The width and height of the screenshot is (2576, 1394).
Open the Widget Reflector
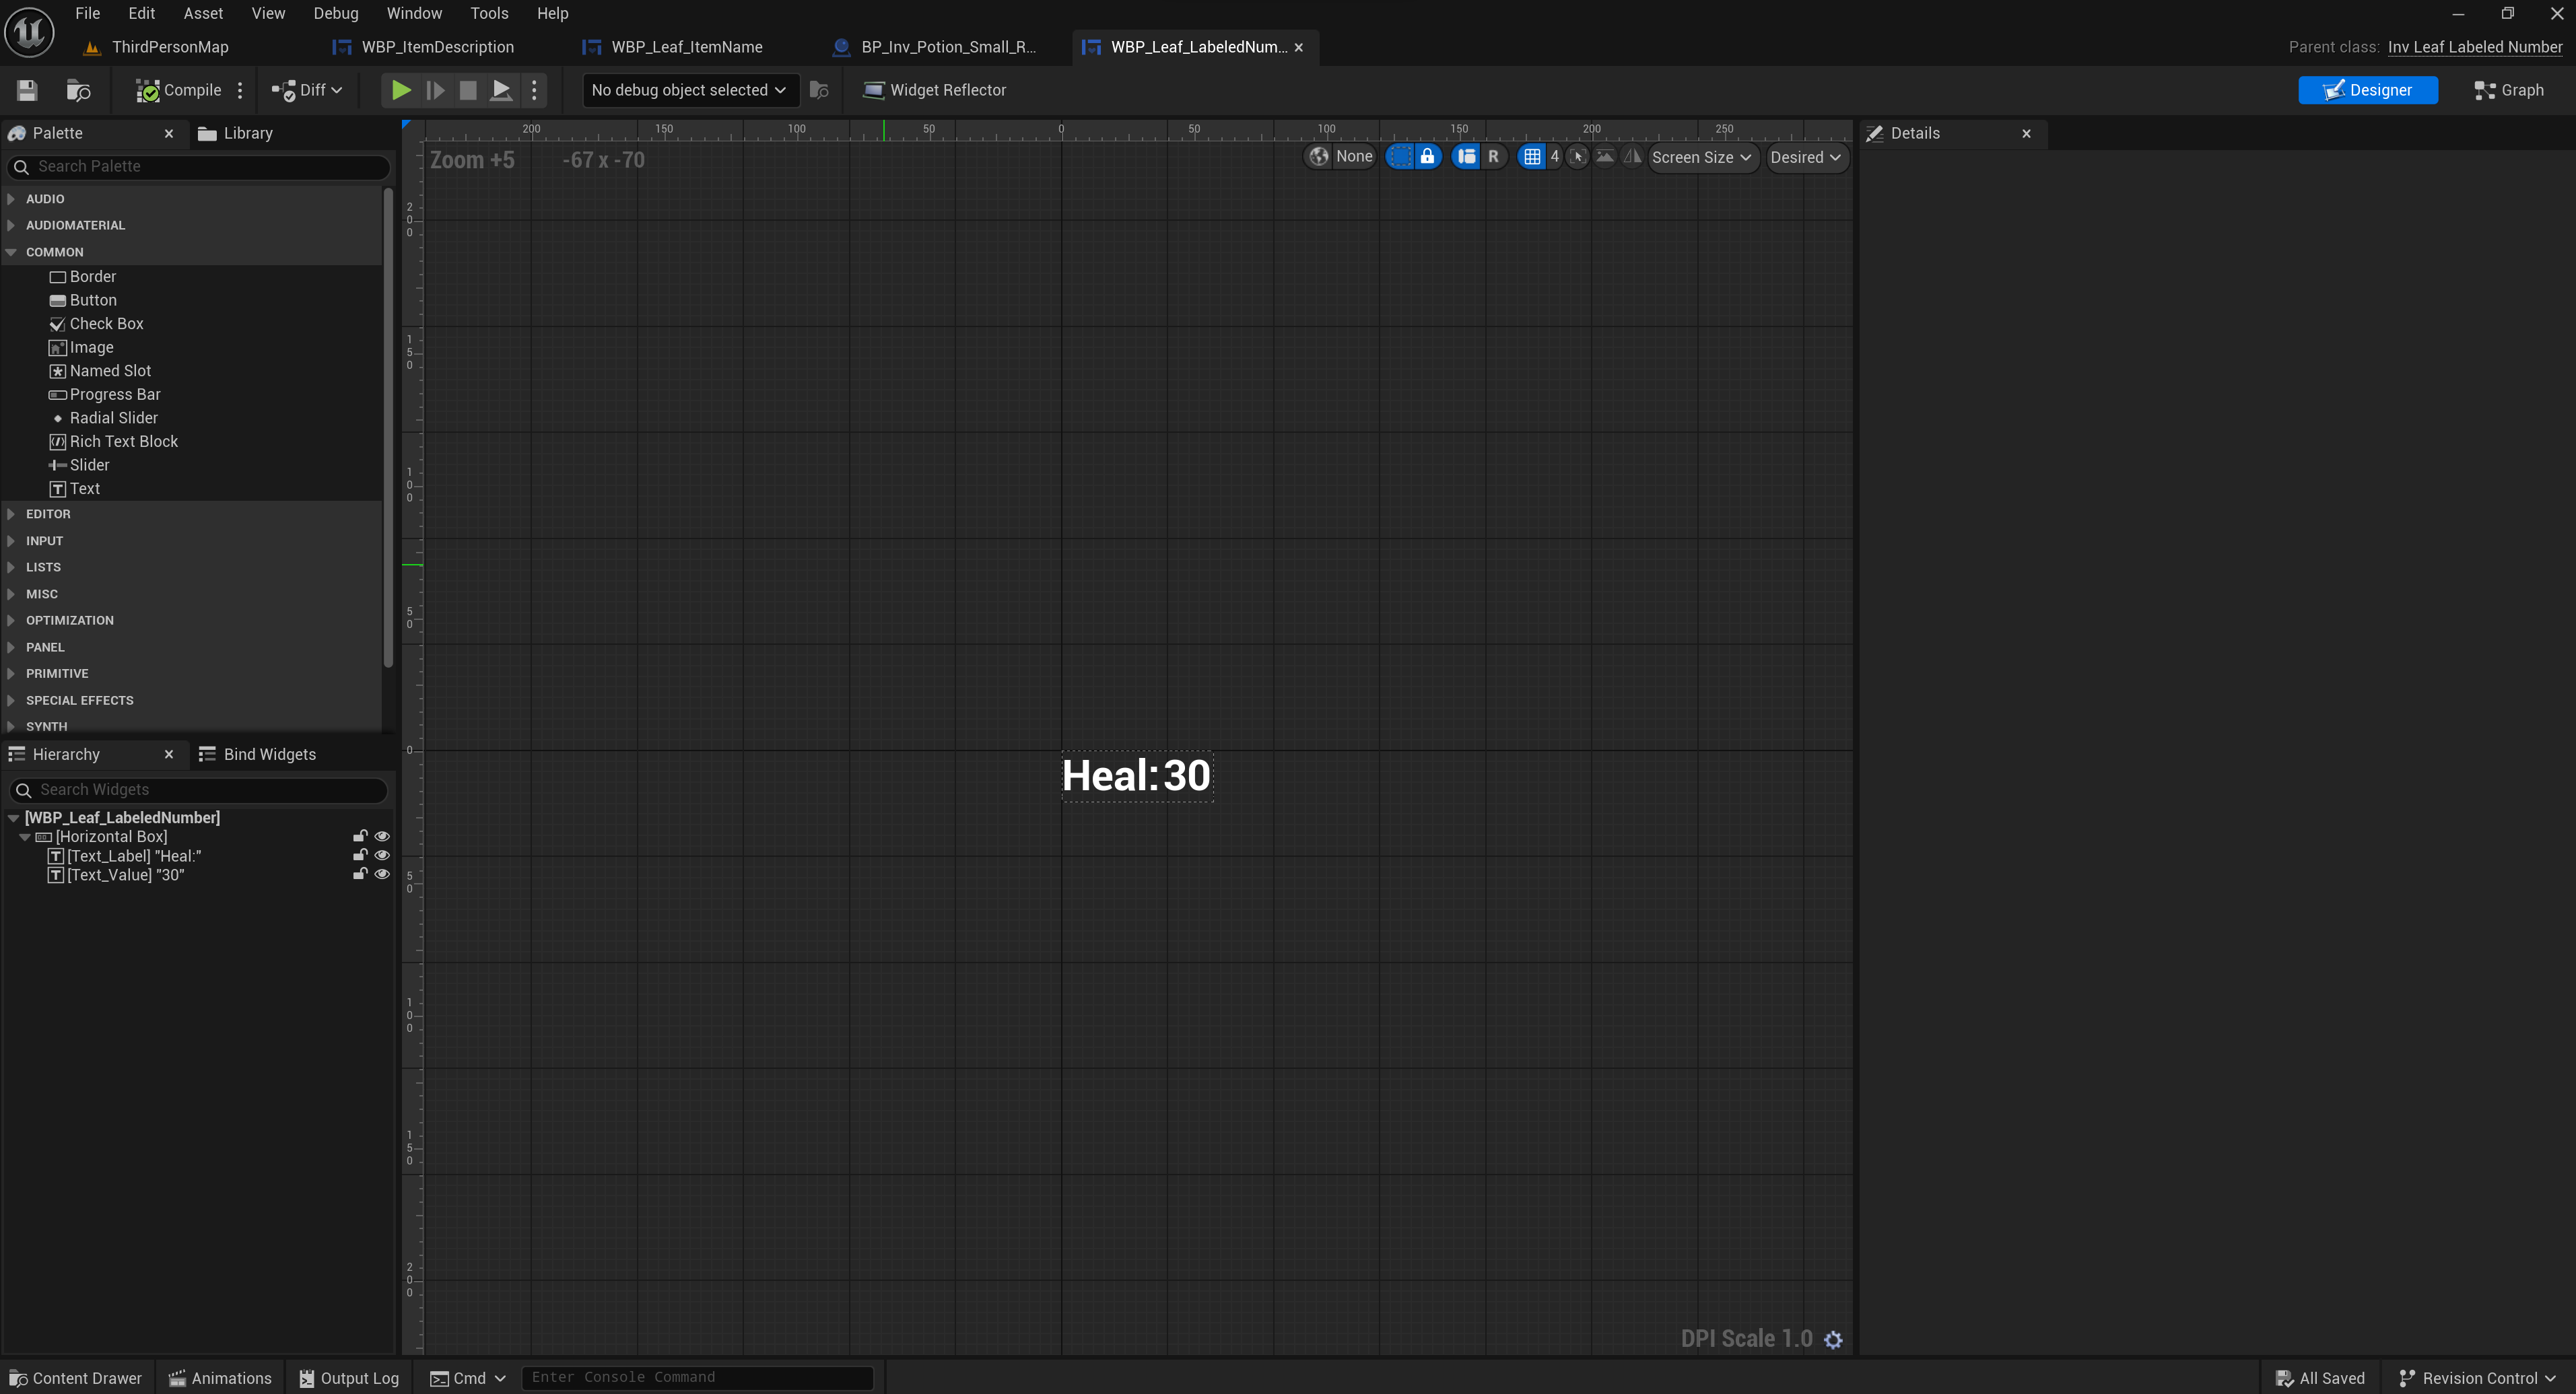pyautogui.click(x=934, y=90)
